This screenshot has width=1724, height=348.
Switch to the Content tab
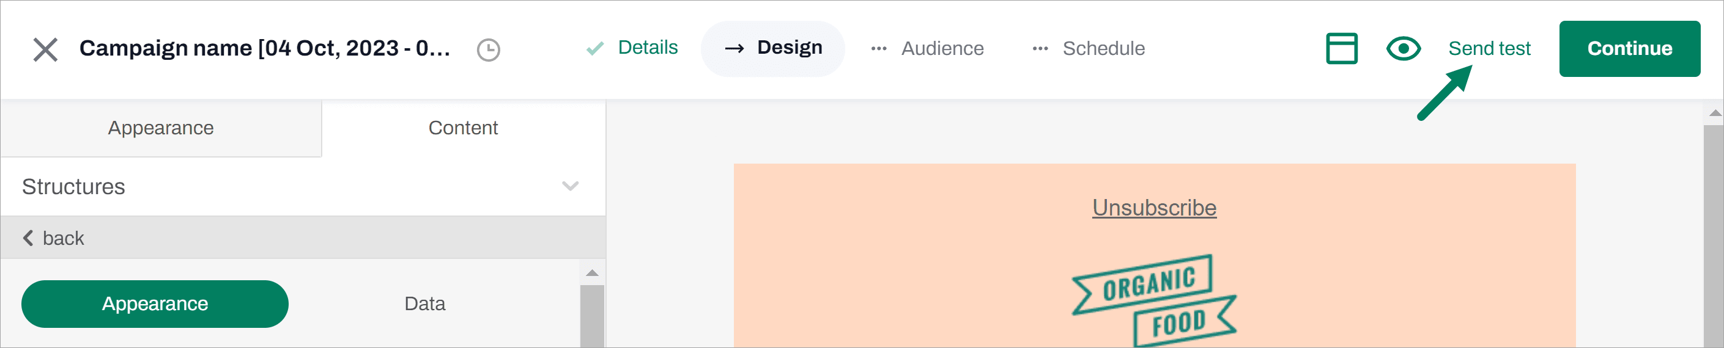[x=462, y=128]
